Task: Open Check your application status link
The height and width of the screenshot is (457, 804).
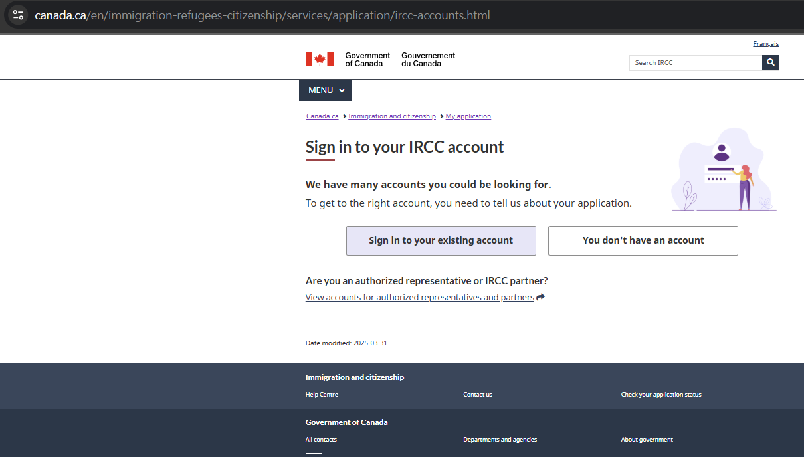Action: (661, 395)
